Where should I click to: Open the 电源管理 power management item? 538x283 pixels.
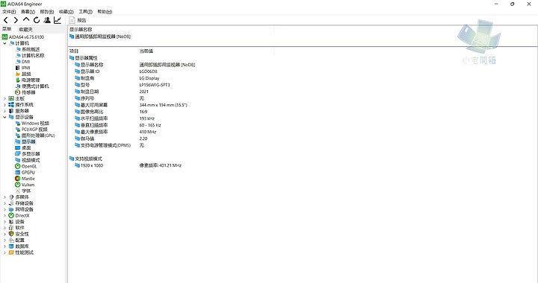coord(31,80)
